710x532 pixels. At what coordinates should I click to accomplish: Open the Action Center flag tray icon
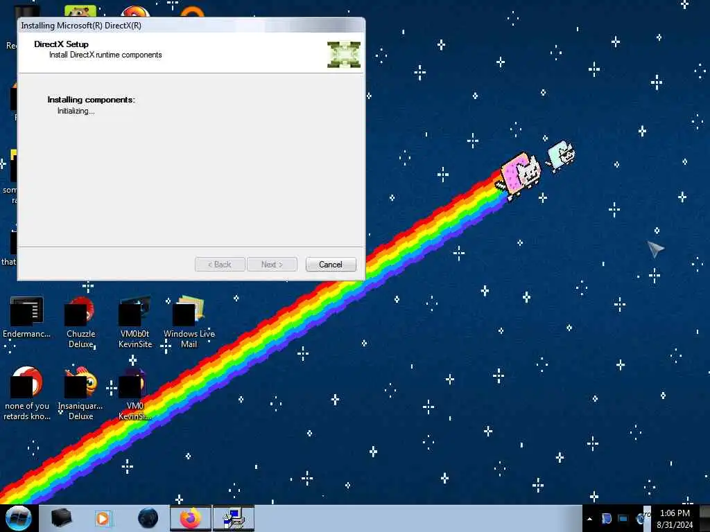(x=606, y=518)
